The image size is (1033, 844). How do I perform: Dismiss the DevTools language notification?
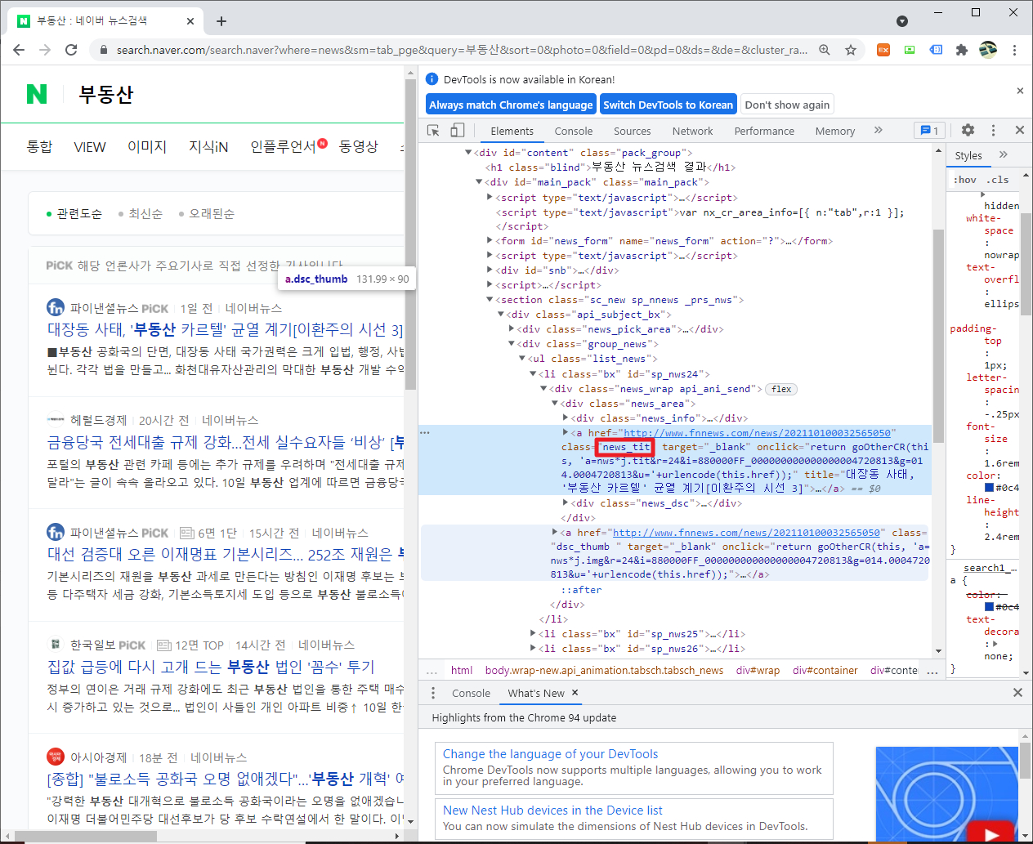[1020, 91]
